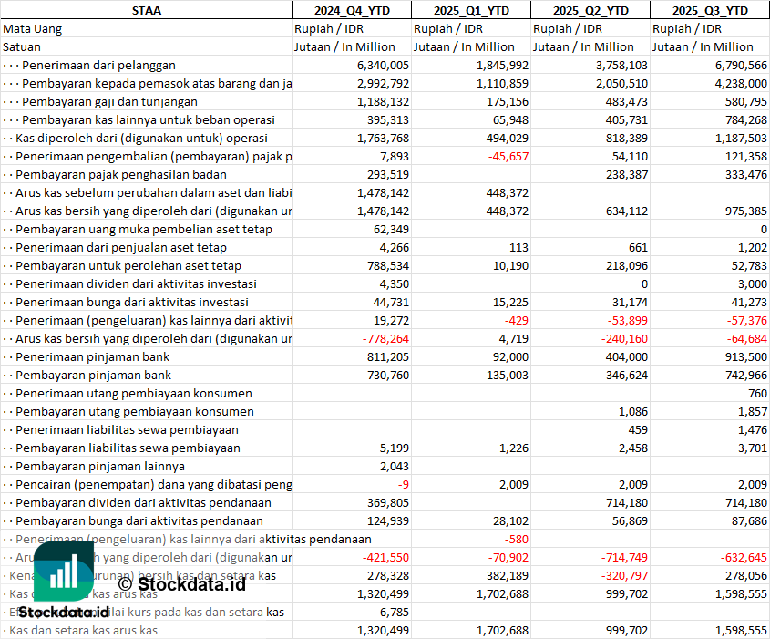This screenshot has width=770, height=639.
Task: Click Penerimaan dividen dari aktivitas investasi
Action: 136,283
